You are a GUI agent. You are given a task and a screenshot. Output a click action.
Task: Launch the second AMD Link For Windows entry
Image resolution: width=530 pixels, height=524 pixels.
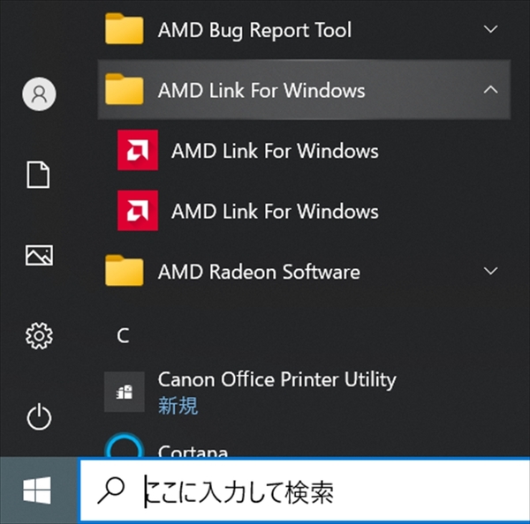(275, 211)
